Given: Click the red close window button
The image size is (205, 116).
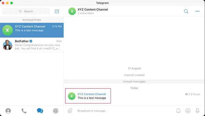Looking at the screenshot, I should click(x=3, y=3).
